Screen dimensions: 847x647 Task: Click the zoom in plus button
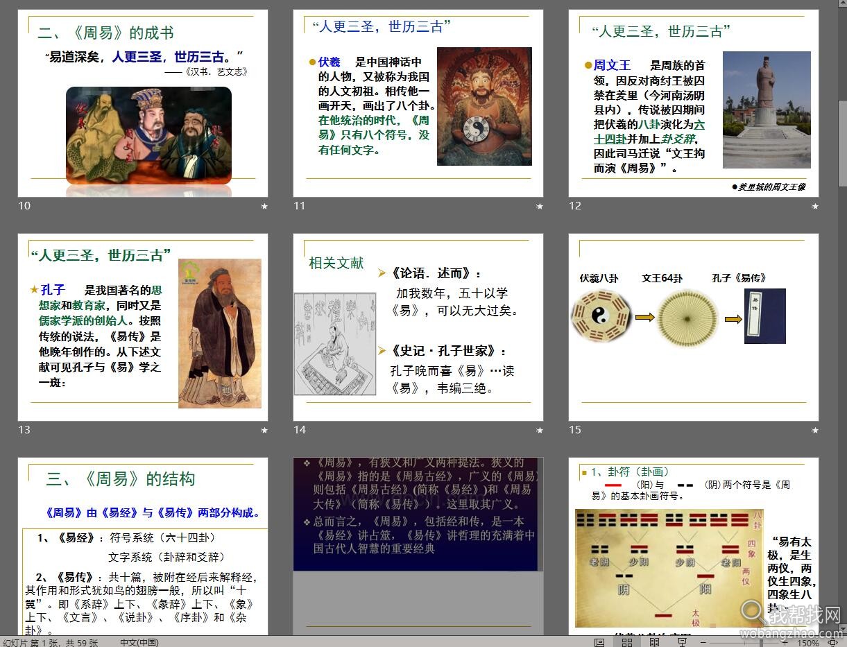pyautogui.click(x=785, y=643)
